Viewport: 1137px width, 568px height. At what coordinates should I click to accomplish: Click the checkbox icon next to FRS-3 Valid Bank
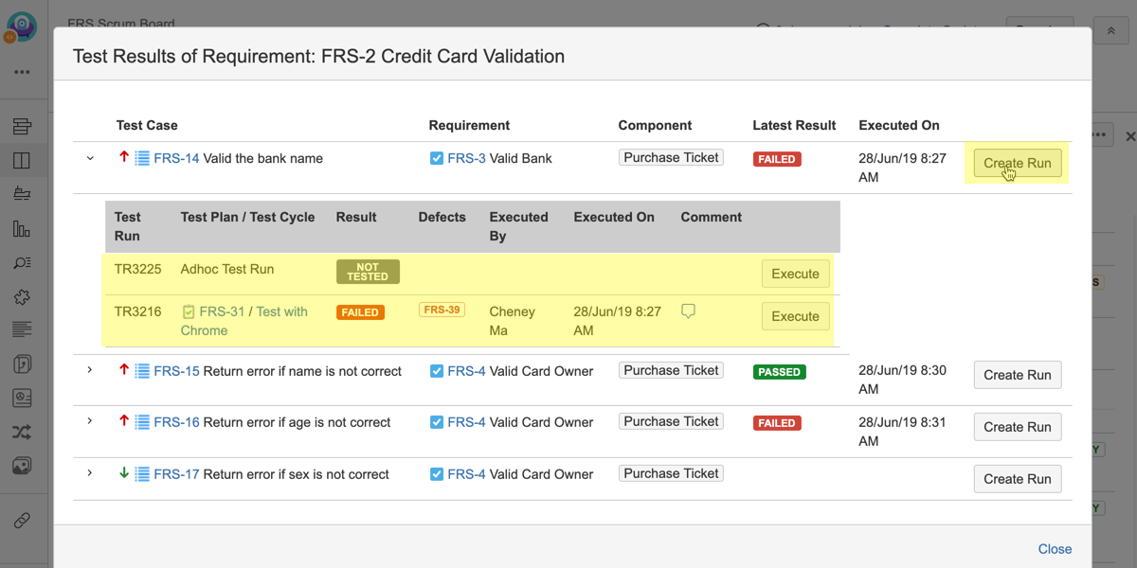click(x=436, y=158)
